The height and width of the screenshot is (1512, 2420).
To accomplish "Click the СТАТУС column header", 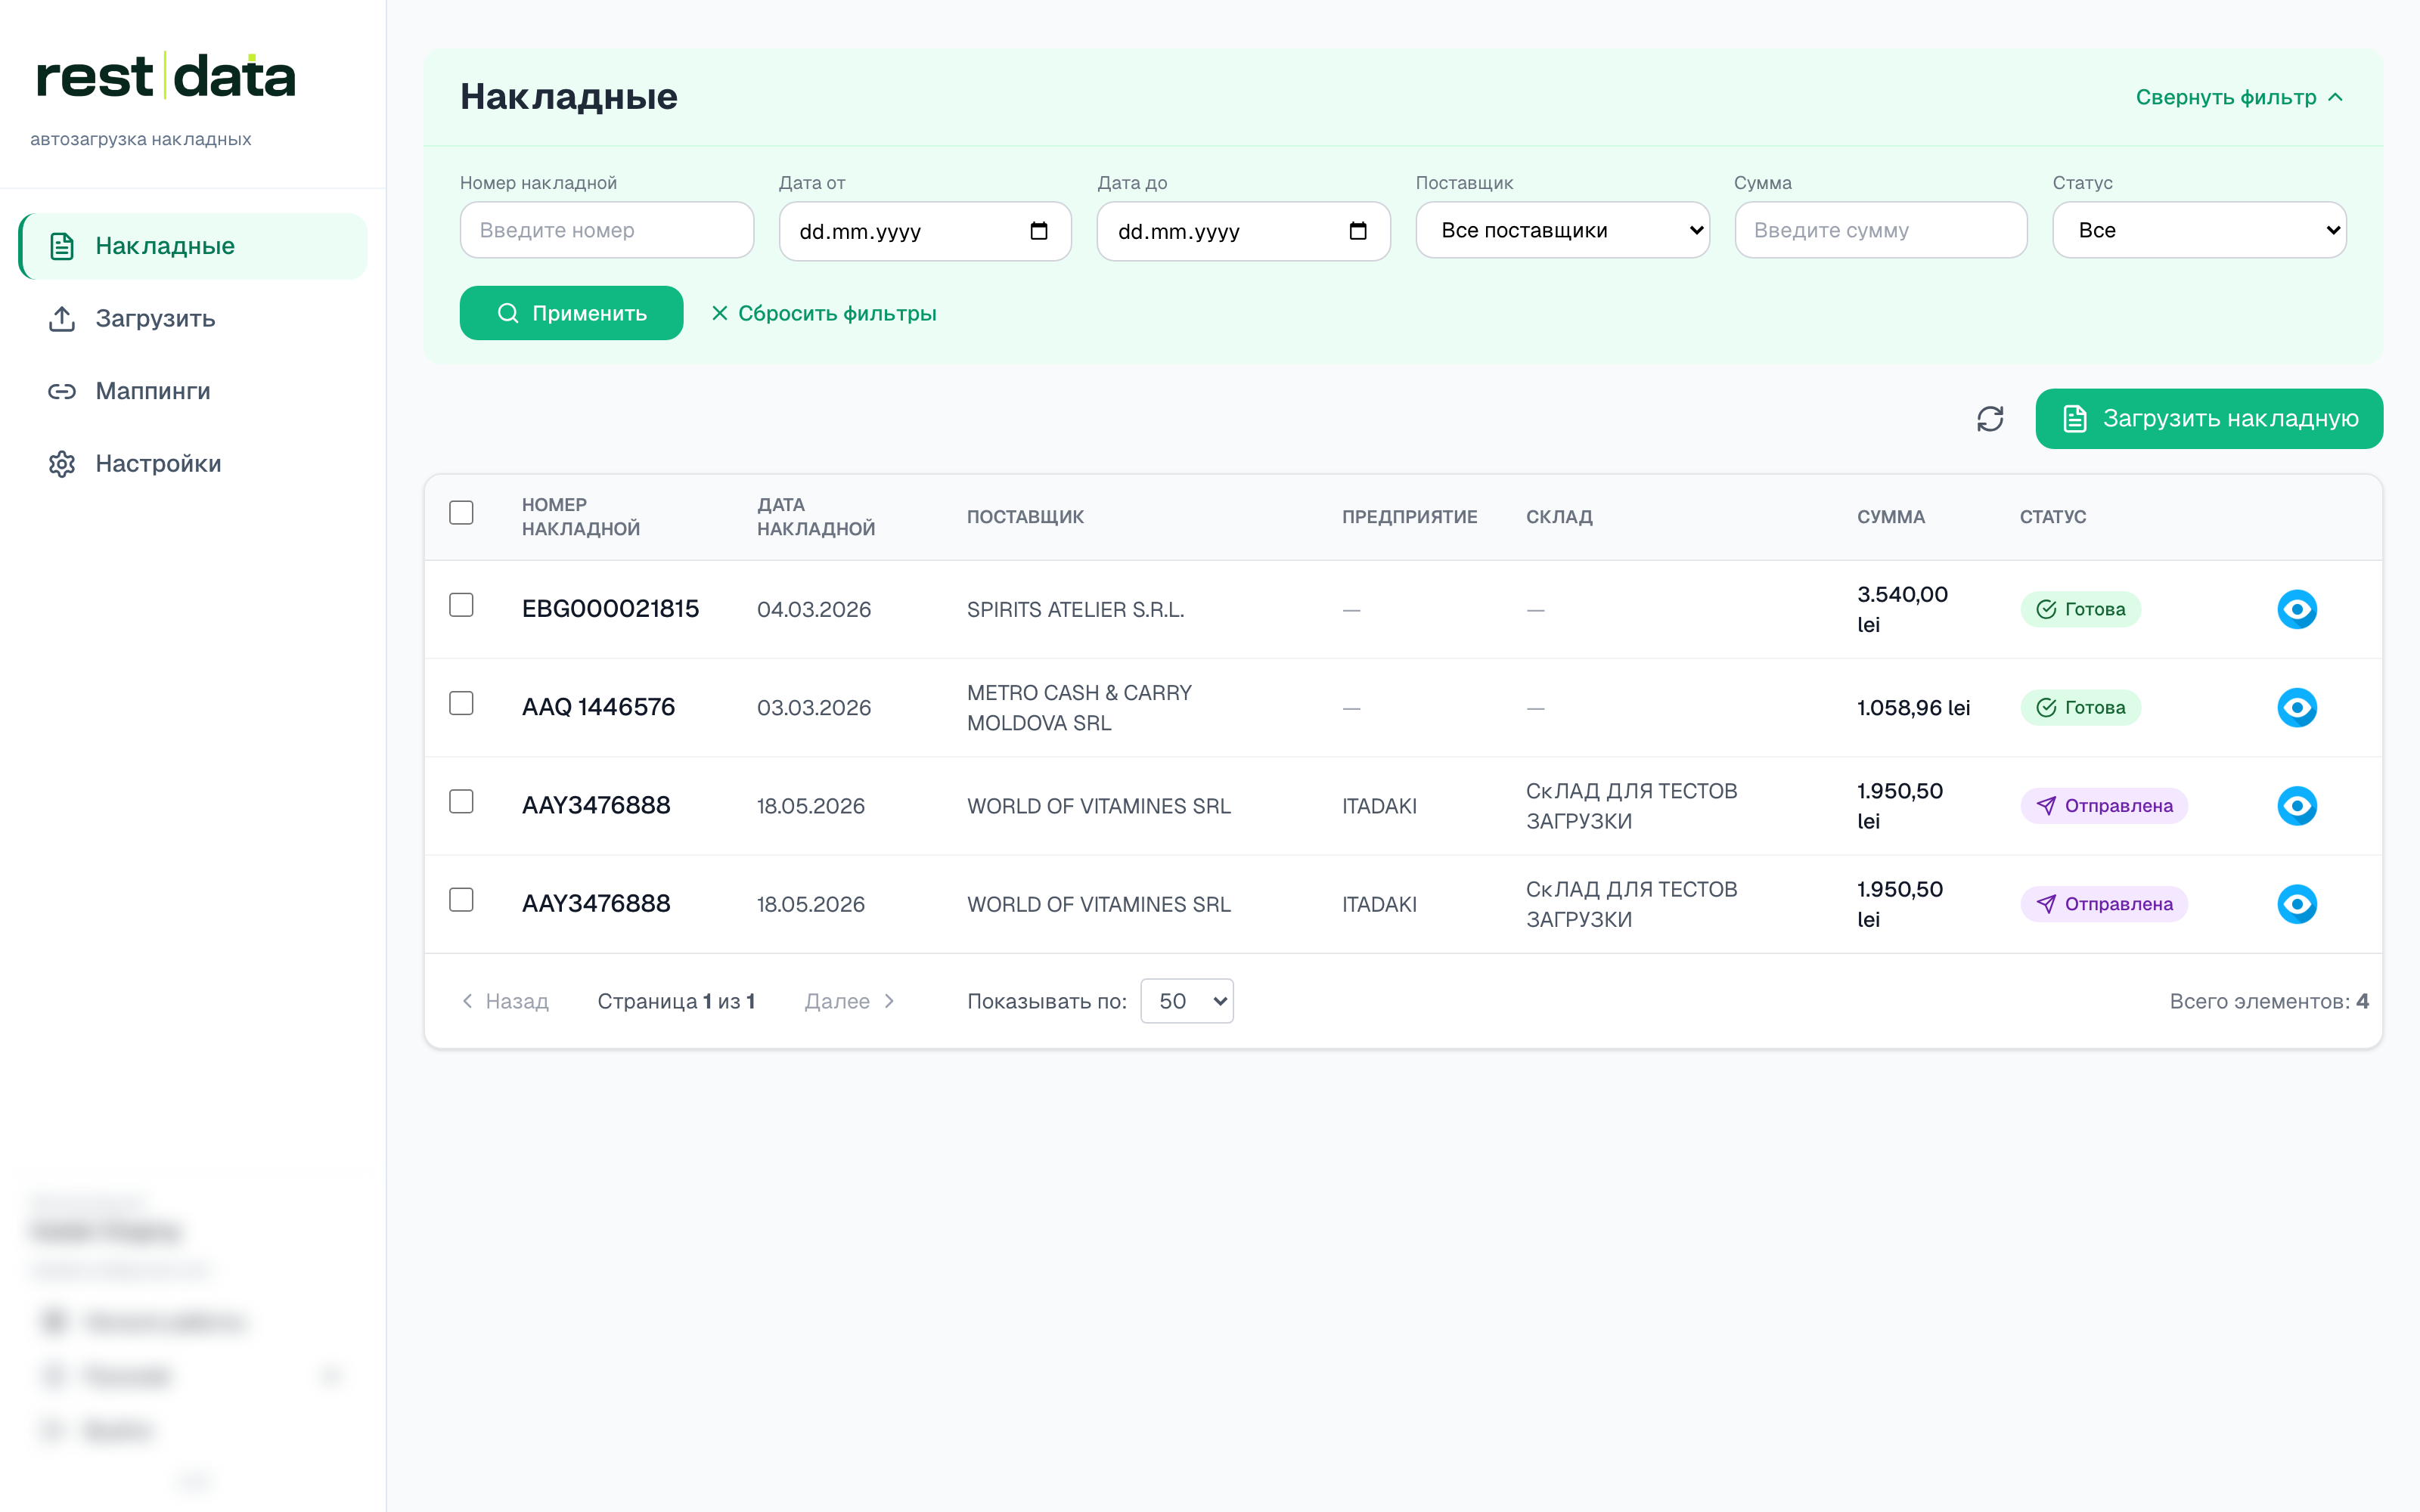I will [2053, 517].
